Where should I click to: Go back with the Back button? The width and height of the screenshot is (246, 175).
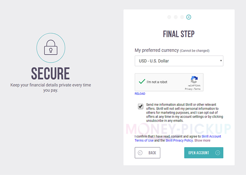[x=148, y=153]
